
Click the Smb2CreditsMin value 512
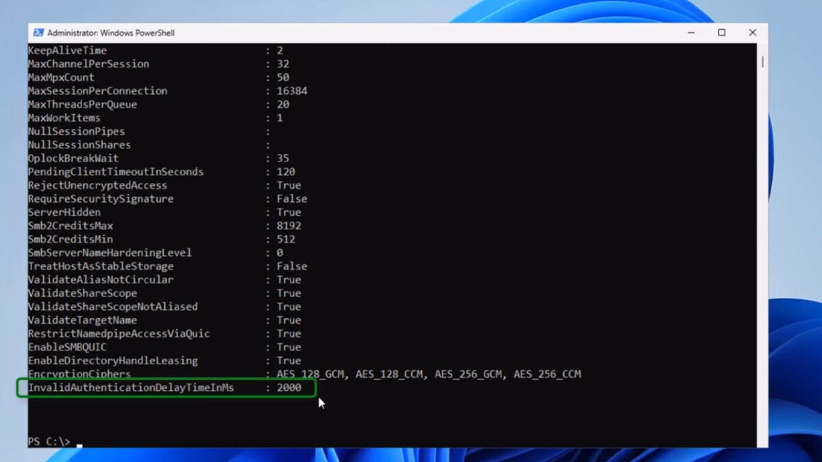pos(286,240)
